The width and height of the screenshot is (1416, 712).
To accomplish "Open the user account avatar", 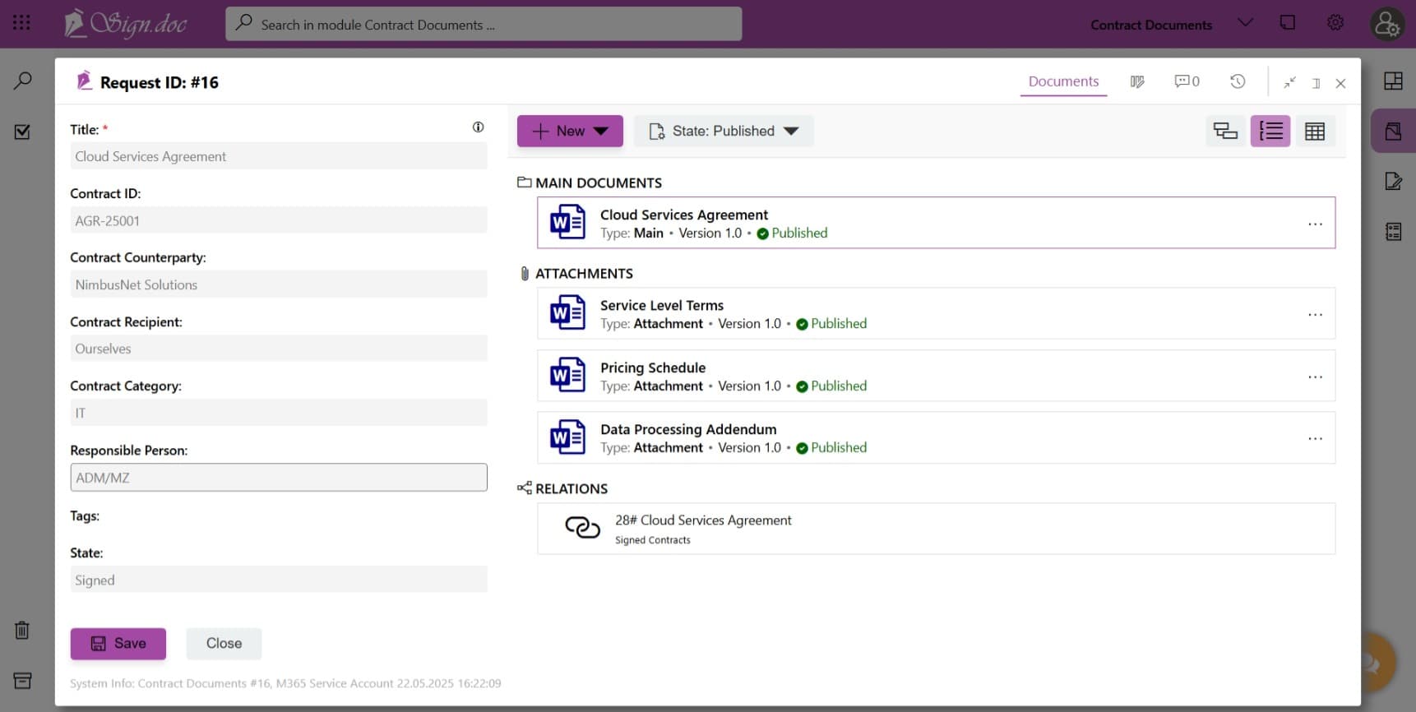I will coord(1386,24).
